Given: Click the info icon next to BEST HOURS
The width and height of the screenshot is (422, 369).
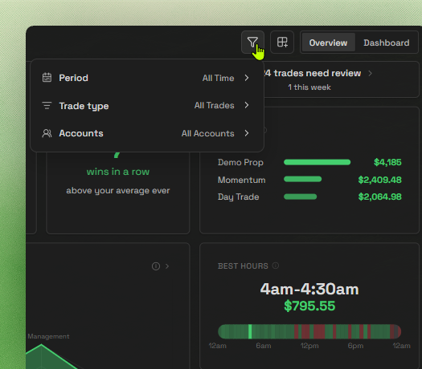Looking at the screenshot, I should tap(276, 266).
